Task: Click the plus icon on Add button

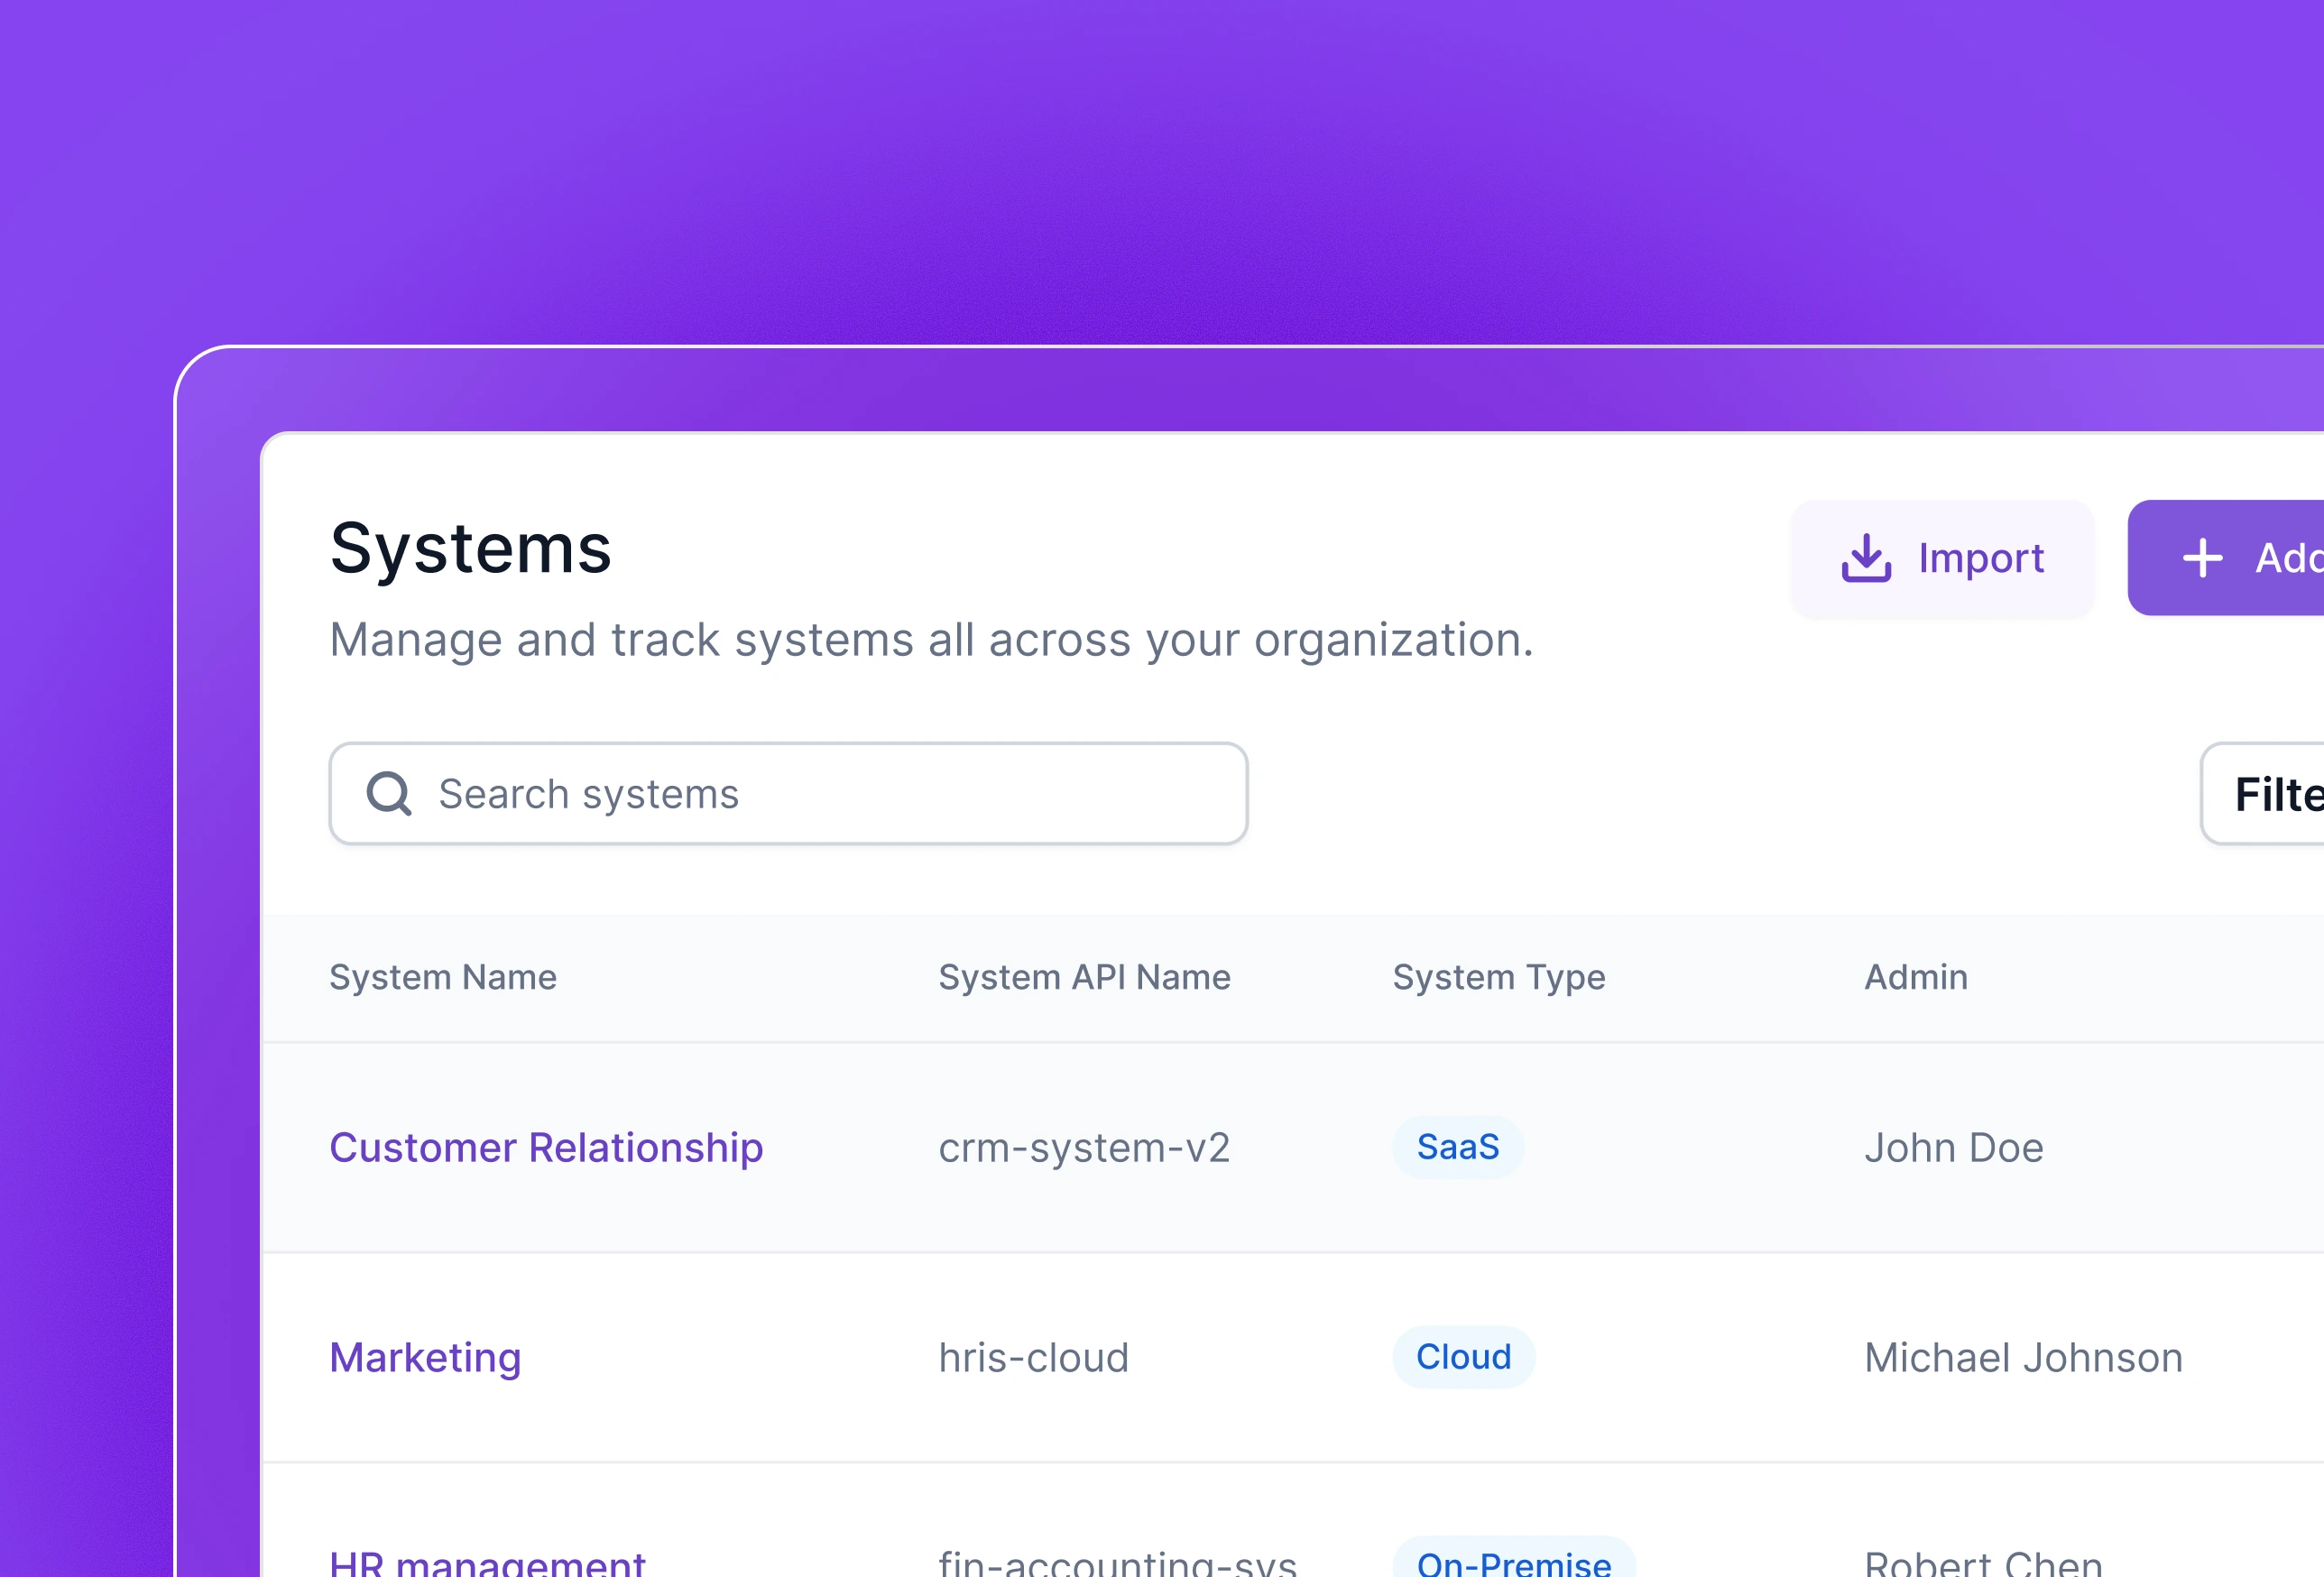Action: 2202,558
